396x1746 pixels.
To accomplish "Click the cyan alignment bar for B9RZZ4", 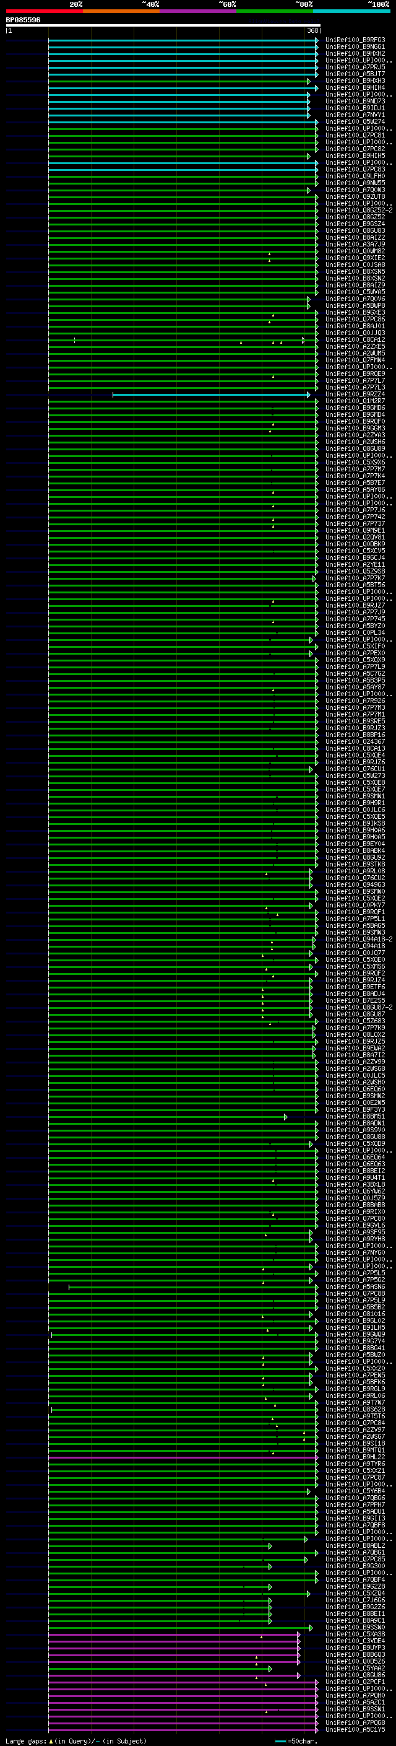I will click(211, 395).
